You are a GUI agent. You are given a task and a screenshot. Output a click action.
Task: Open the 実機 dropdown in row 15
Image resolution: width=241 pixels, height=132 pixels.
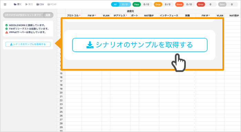194,73
